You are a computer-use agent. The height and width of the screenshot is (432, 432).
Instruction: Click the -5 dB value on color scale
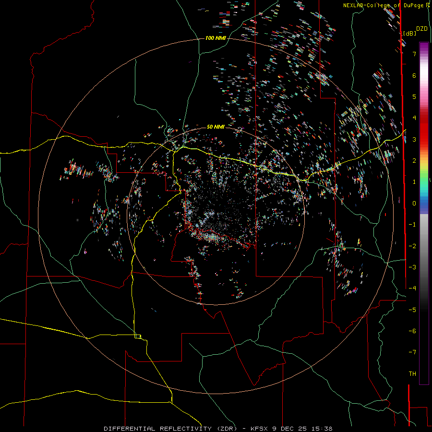pos(412,310)
